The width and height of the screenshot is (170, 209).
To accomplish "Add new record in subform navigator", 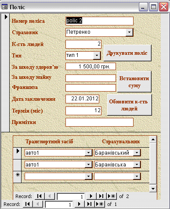I will pos(112,196).
